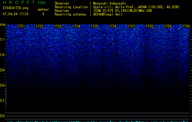
Task: Click antenna value A504HB(yagi 4el)
Action: click(108, 14)
